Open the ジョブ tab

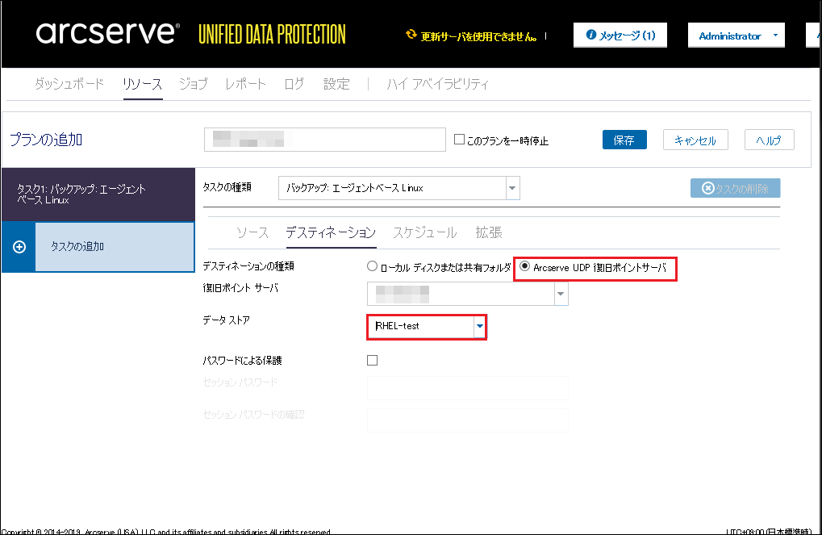click(194, 84)
